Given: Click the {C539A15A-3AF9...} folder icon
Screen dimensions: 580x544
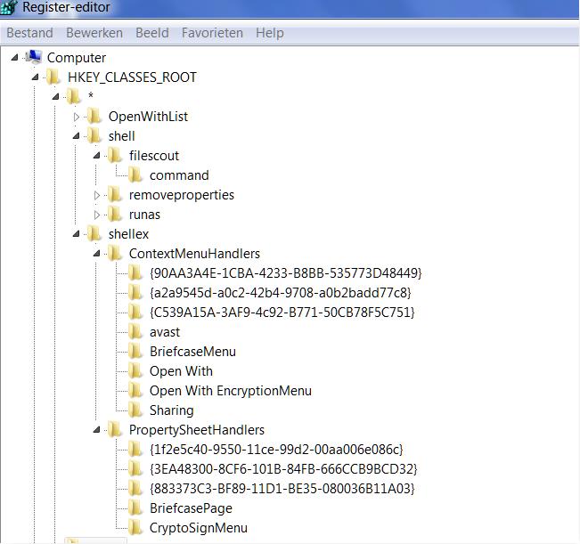Looking at the screenshot, I should click(135, 313).
